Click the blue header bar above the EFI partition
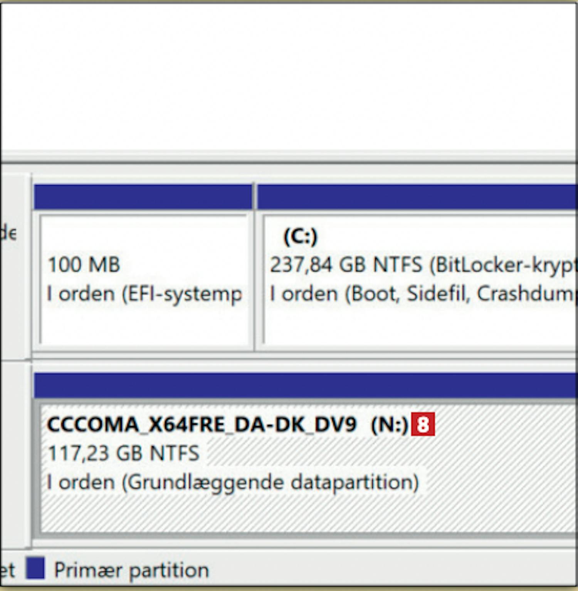The height and width of the screenshot is (591, 578). point(143,197)
